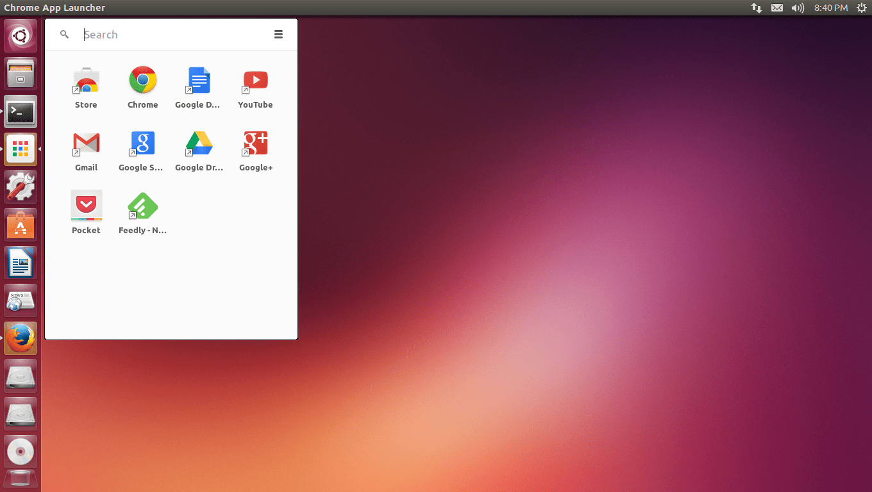The width and height of the screenshot is (872, 492).
Task: Open the Google Docs app icon
Action: coord(198,81)
